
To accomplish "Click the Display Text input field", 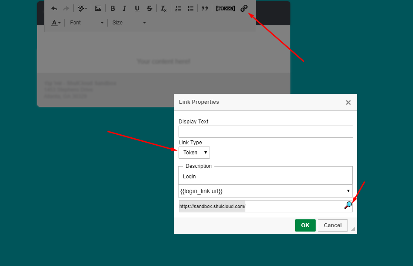I will tap(265, 132).
